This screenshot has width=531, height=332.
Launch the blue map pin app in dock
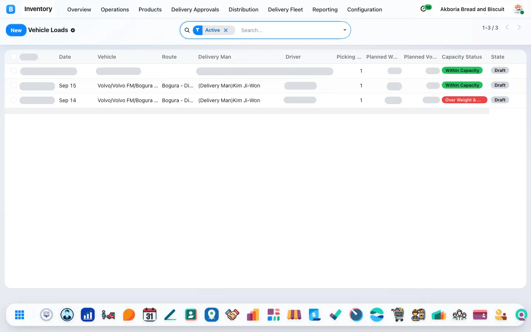pos(212,315)
